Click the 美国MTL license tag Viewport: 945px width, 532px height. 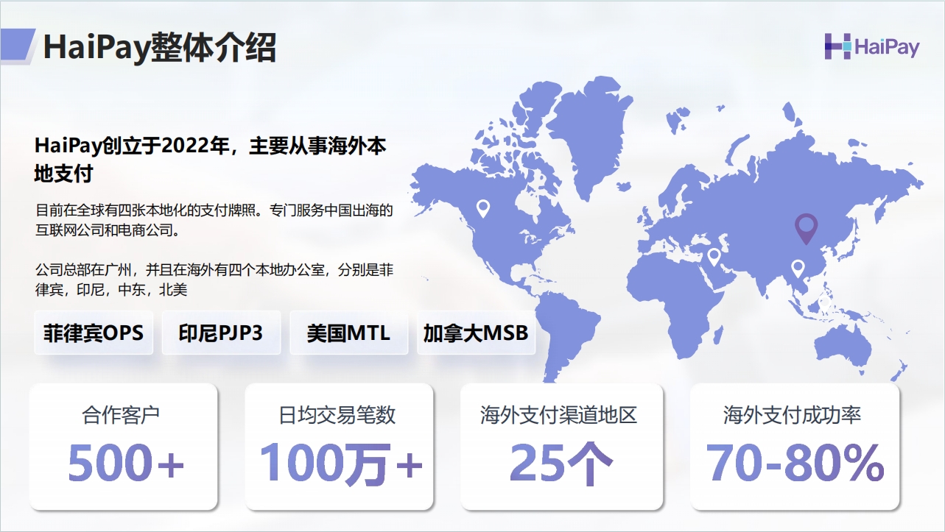click(348, 333)
